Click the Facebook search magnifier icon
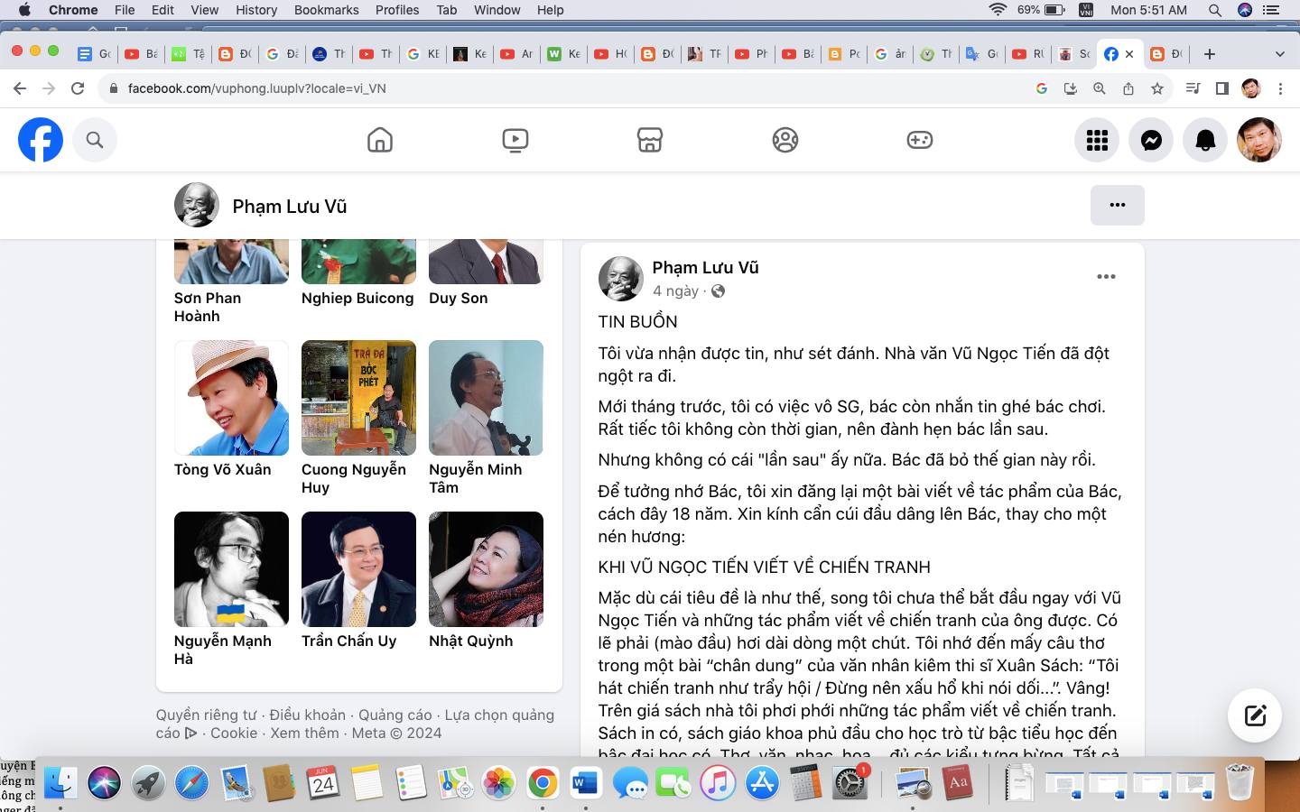1300x812 pixels. pos(95,140)
